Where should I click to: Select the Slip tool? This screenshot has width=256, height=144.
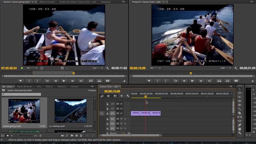pos(240,117)
